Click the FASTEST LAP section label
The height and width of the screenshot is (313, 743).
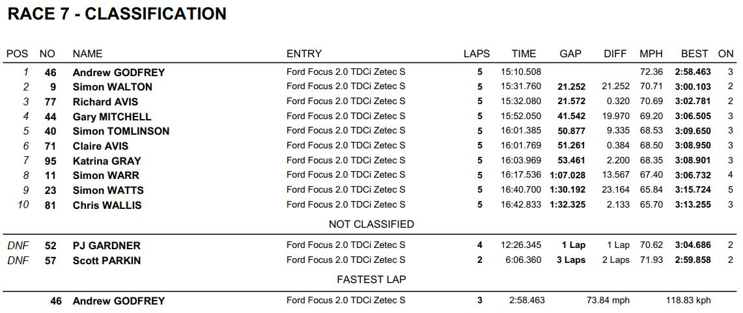pyautogui.click(x=371, y=279)
